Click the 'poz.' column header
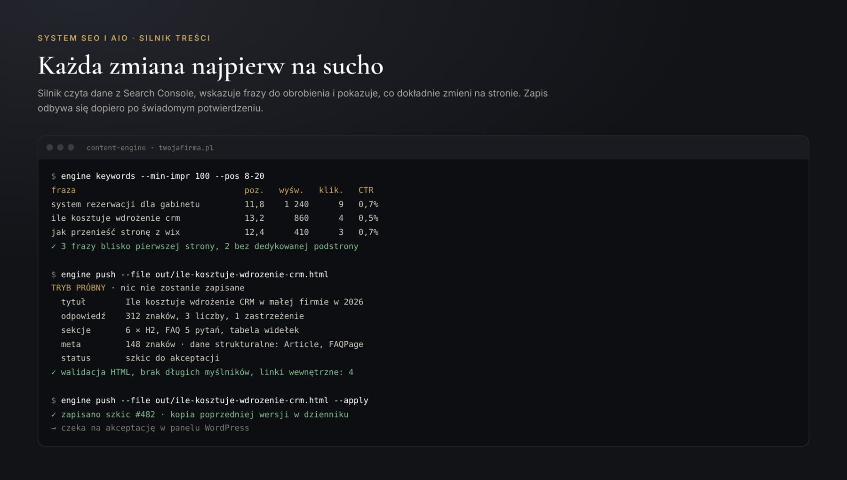 click(x=254, y=190)
